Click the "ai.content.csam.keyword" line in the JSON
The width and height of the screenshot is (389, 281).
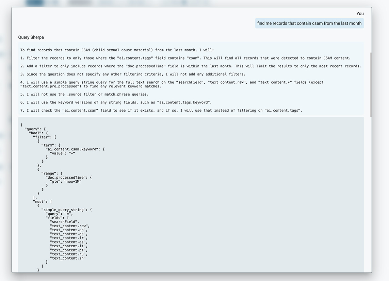75,149
